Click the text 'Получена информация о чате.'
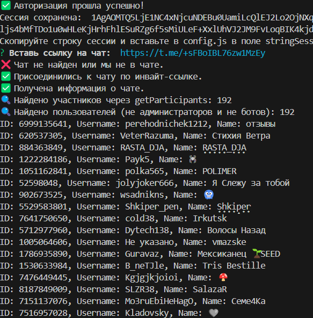This screenshot has width=313, height=318. [x=79, y=89]
